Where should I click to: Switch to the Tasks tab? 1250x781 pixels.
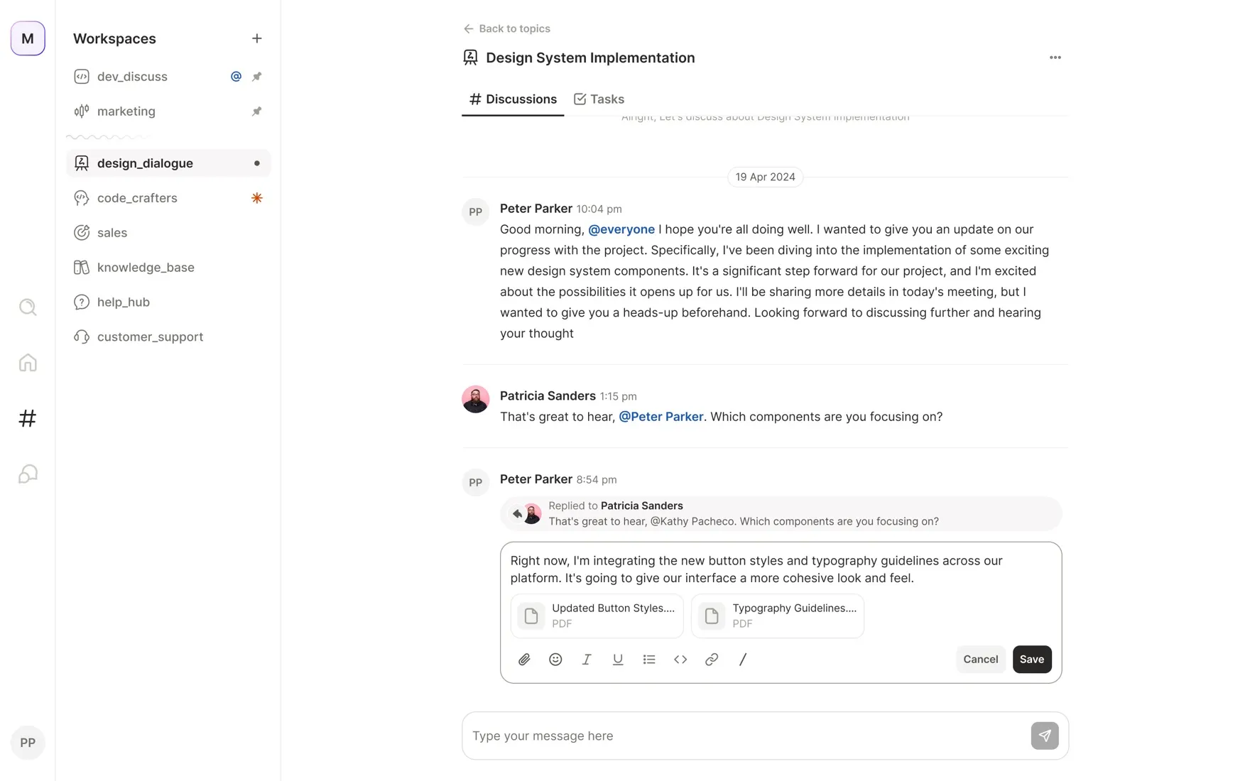pyautogui.click(x=599, y=99)
